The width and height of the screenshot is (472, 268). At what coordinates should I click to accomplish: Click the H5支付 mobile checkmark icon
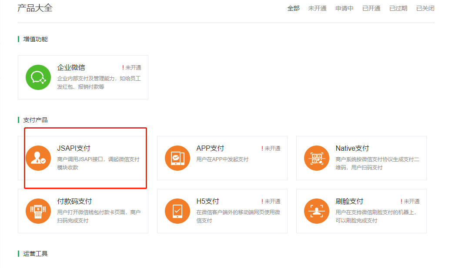pyautogui.click(x=177, y=211)
